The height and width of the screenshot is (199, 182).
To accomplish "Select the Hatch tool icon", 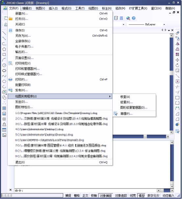I will point(4,108).
